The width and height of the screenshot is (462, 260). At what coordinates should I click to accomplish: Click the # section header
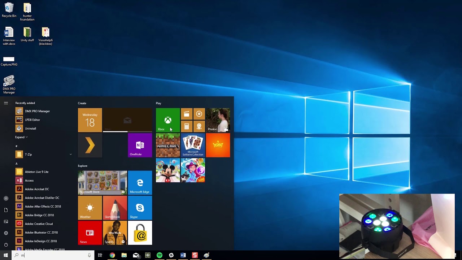16,146
